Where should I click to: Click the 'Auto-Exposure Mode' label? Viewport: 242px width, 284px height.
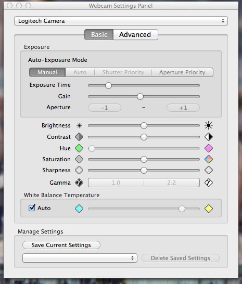click(x=57, y=60)
